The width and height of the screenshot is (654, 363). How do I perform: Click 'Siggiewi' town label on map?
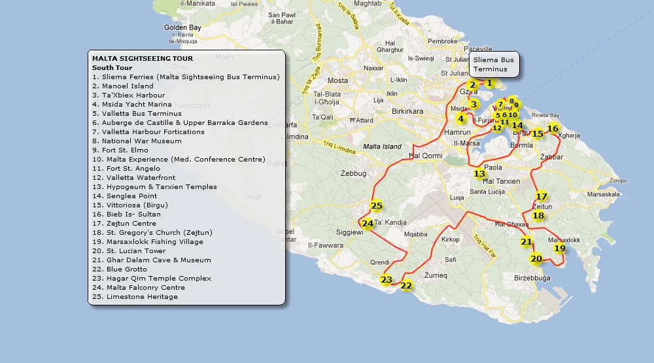pos(349,232)
